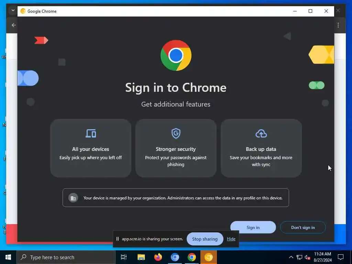Viewport: 352px width, 264px height.
Task: Open the notification center icon
Action: click(341, 257)
